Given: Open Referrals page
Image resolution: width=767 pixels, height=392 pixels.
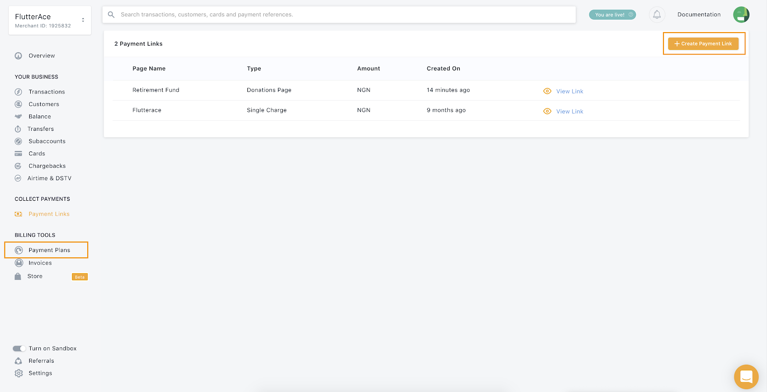Looking at the screenshot, I should pyautogui.click(x=41, y=361).
